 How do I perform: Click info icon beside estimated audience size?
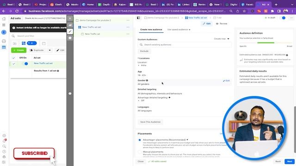pyautogui.click(x=287, y=55)
